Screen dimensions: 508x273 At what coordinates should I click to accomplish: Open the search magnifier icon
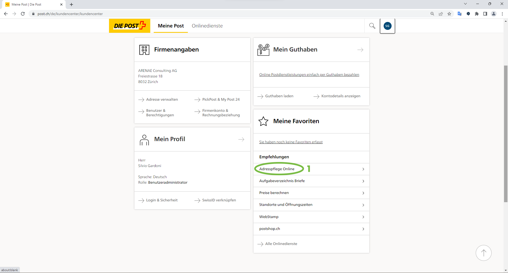coord(372,26)
